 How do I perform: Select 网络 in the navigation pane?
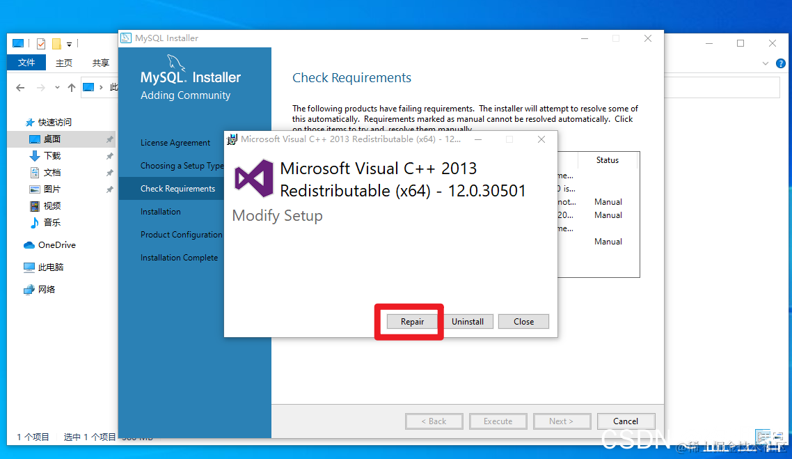coord(39,289)
